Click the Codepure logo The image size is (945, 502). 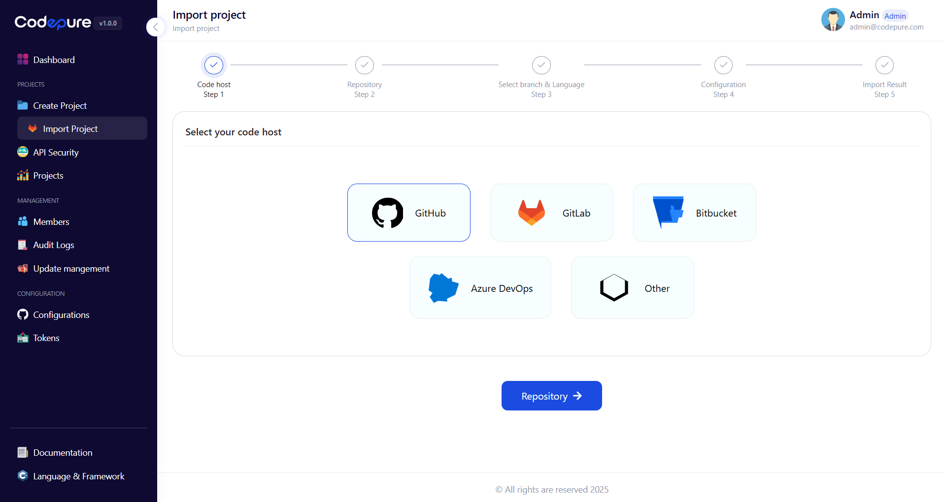53,23
